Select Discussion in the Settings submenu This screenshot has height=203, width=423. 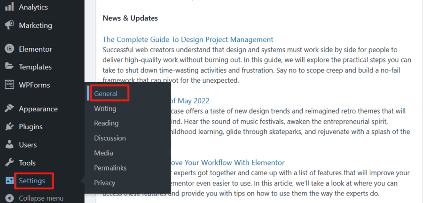pyautogui.click(x=110, y=138)
